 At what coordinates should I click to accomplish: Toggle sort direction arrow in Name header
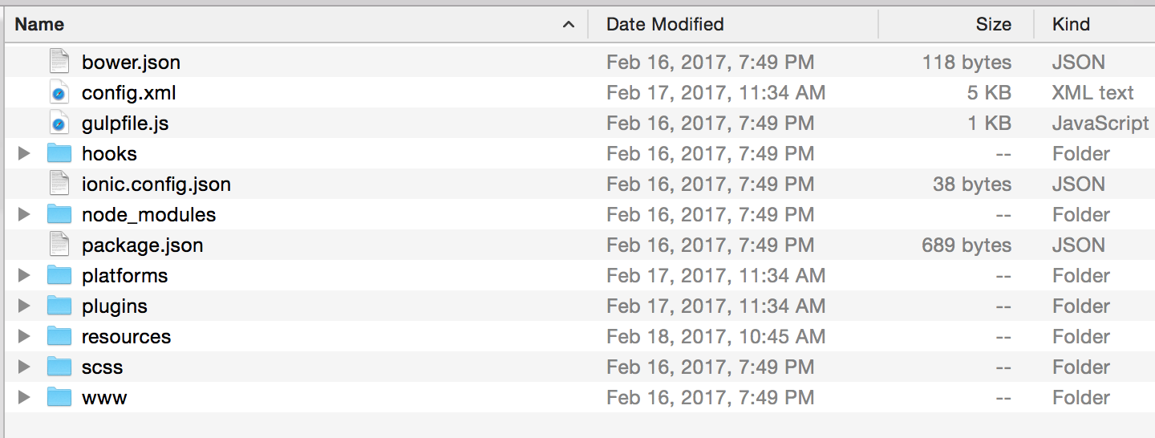point(569,24)
